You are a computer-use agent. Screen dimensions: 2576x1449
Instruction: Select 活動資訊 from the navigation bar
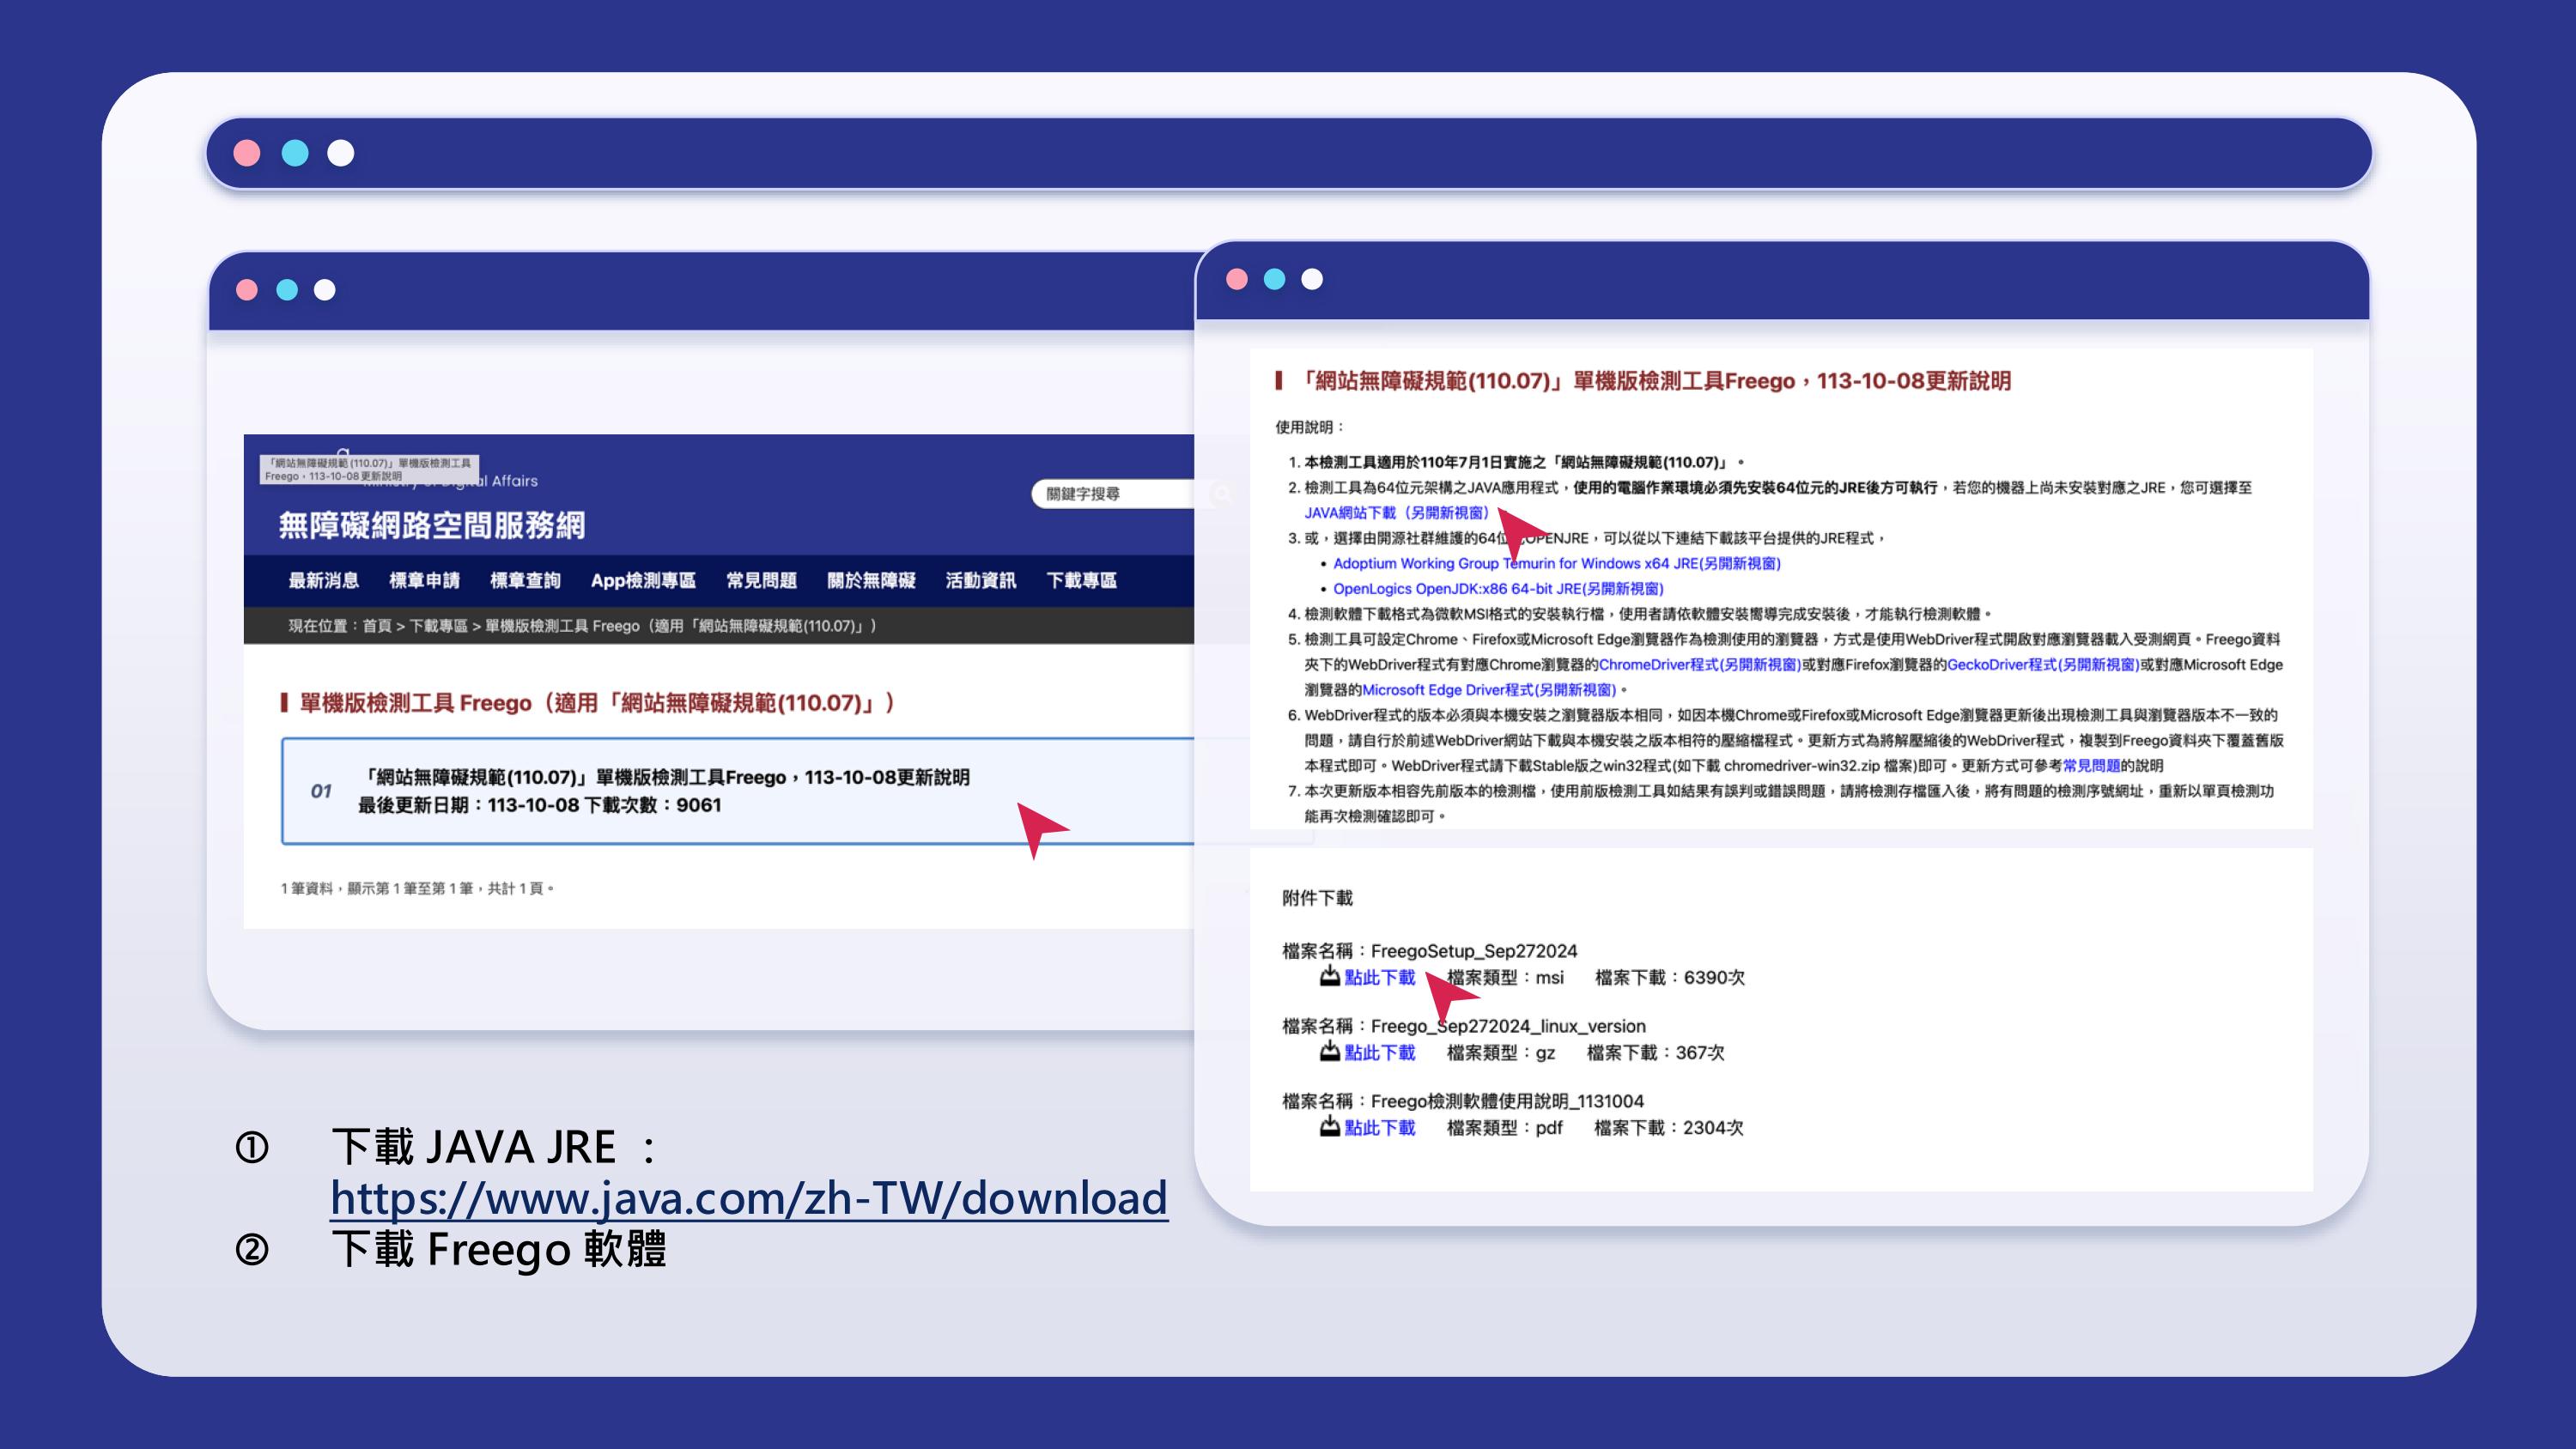tap(982, 580)
